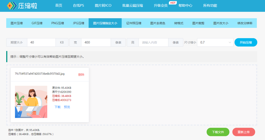Click filename 7fc754f537a947d203736e6b5f370d2.jpg
Image resolution: width=265 pixels, height=140 pixels.
coord(39,74)
